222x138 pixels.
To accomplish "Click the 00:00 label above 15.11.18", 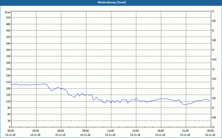I will pyautogui.click(x=211, y=131).
